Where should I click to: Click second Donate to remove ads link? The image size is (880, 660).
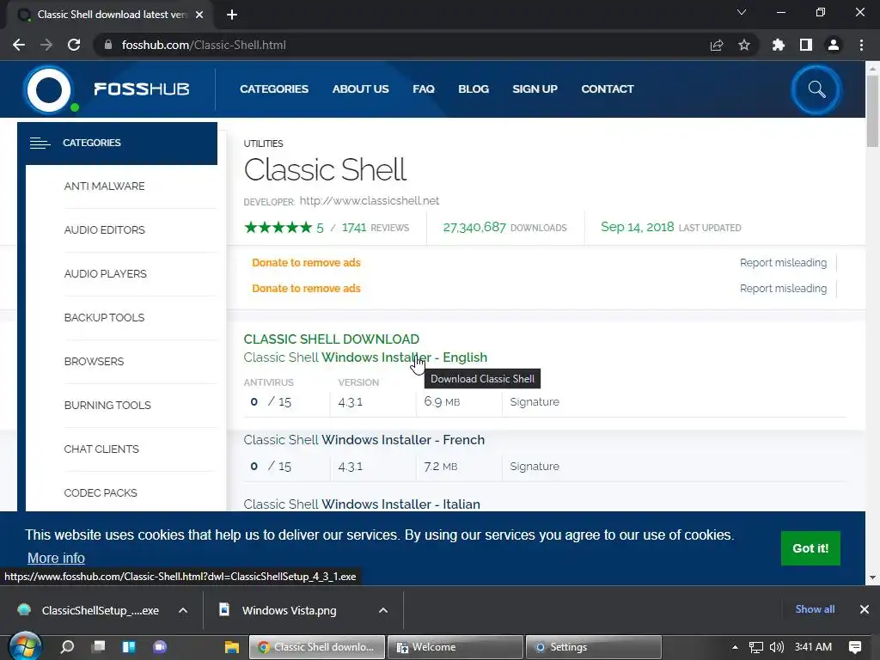tap(306, 288)
